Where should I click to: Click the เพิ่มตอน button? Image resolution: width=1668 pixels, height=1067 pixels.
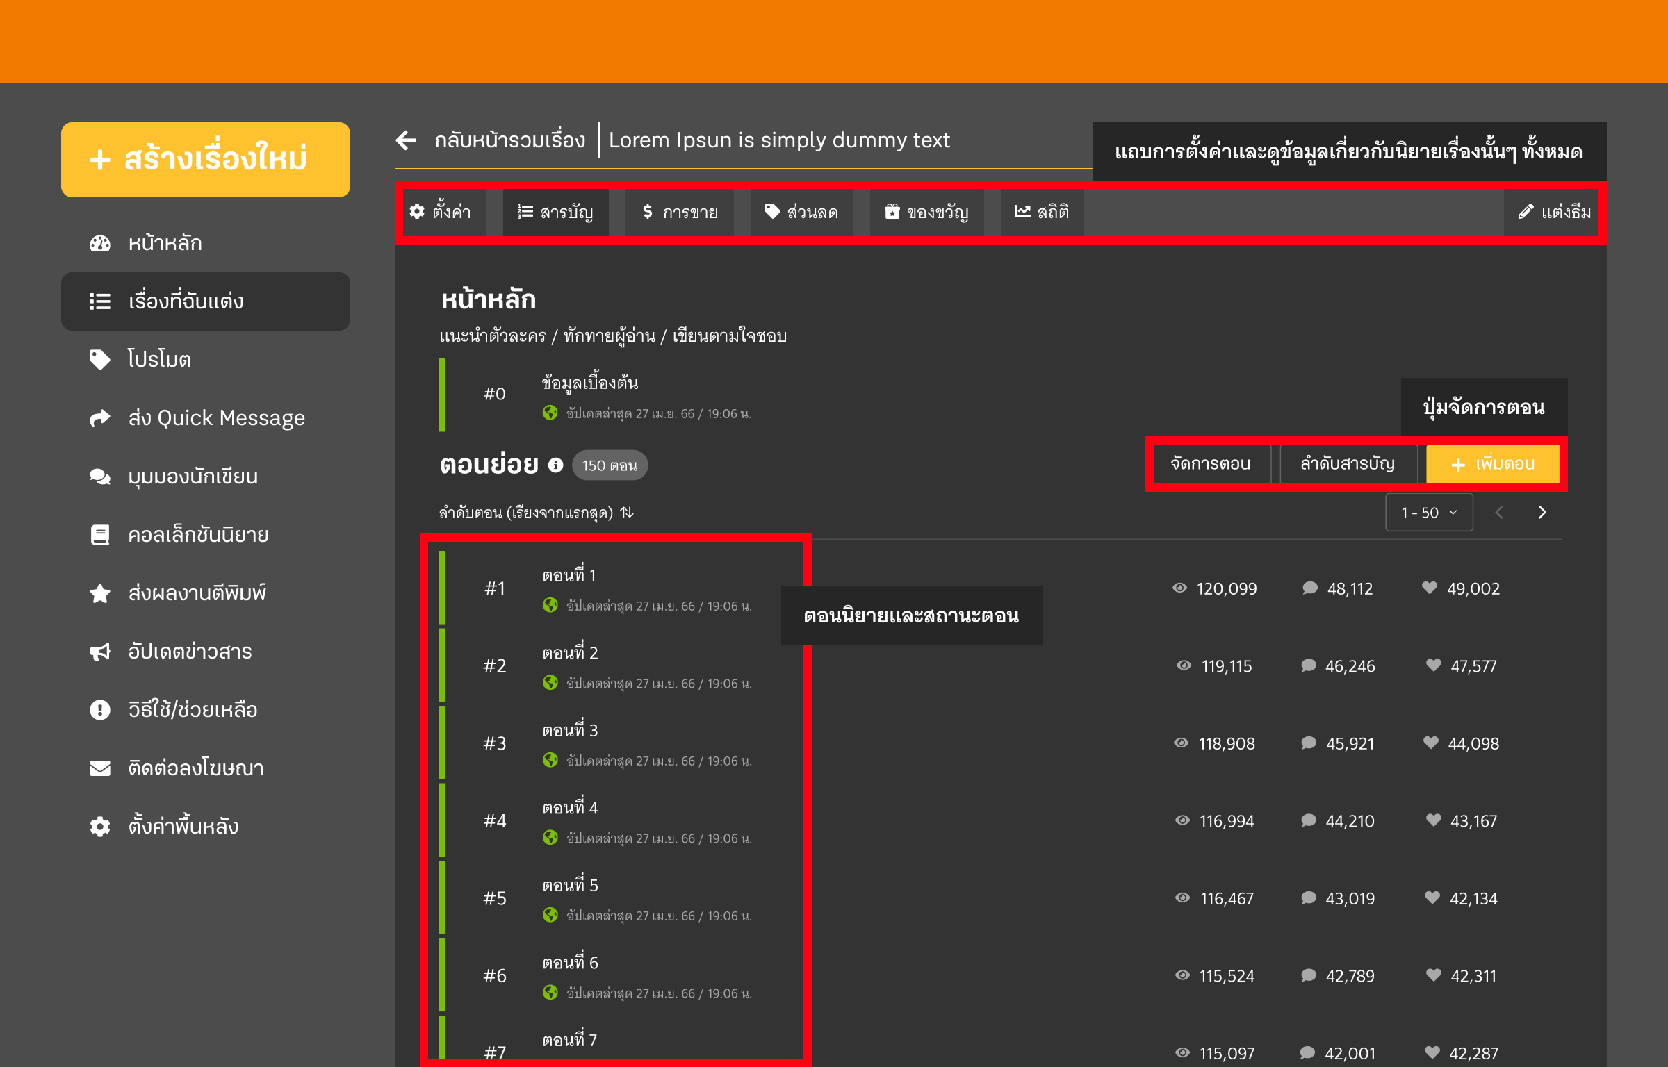[1493, 463]
